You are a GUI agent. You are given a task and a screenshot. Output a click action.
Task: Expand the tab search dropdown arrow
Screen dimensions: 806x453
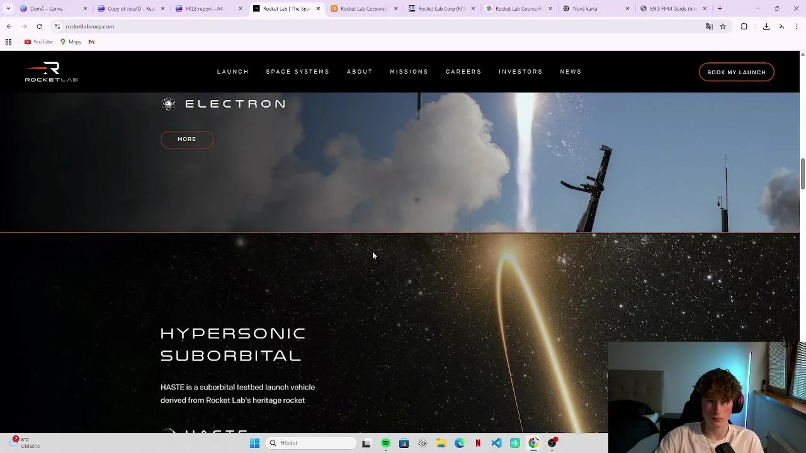[8, 9]
